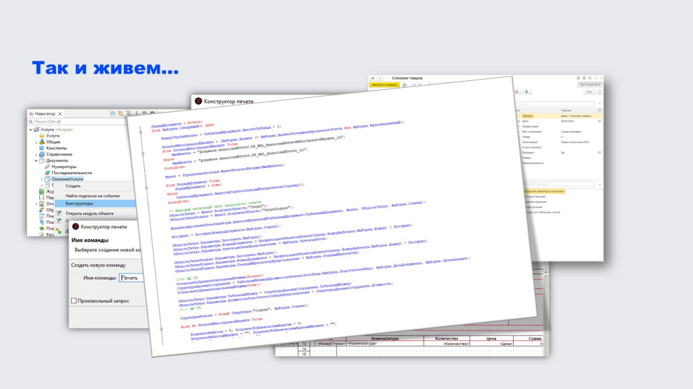This screenshot has width=693, height=389.
Task: Click the help question mark in Списание товаров
Action: coord(600,92)
